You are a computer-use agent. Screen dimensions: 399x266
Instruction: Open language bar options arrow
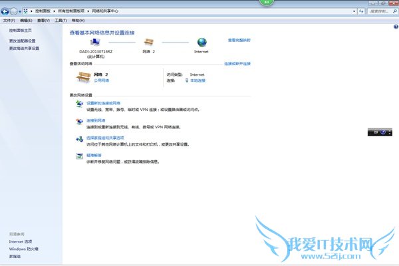390,132
